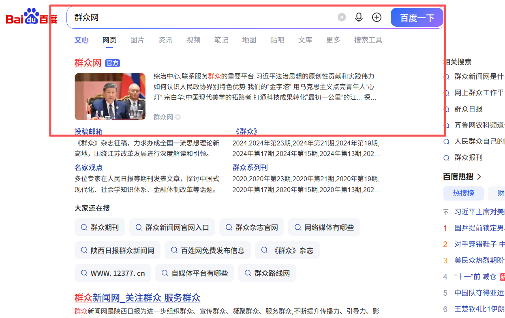
Task: Search suggestion 群众期刊
Action: 100,227
